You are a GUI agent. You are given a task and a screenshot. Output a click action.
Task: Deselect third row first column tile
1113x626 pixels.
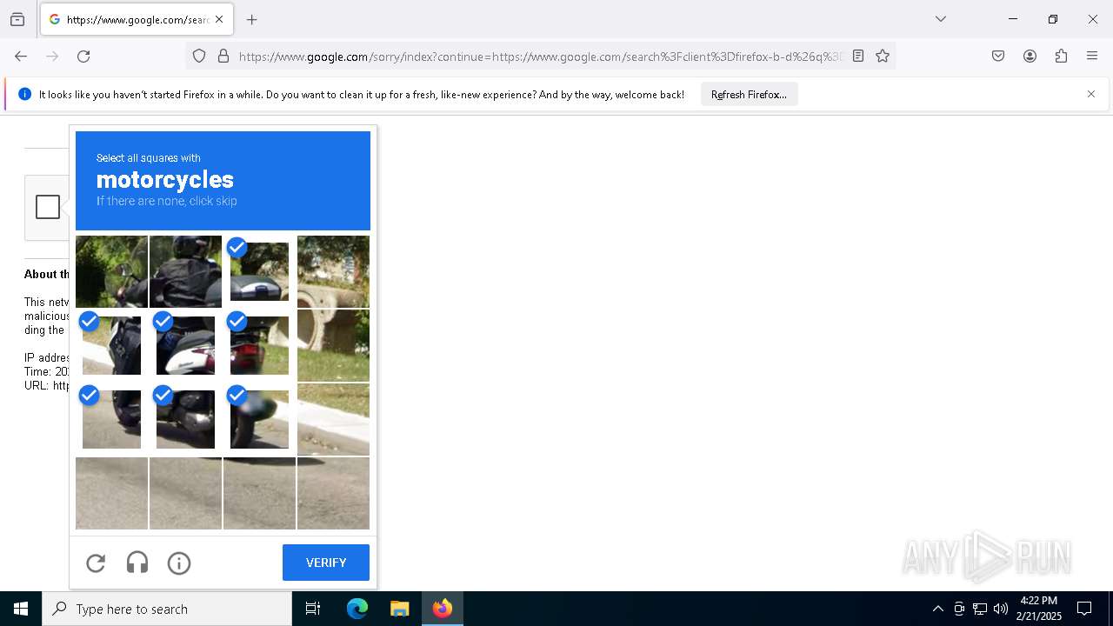click(x=111, y=419)
